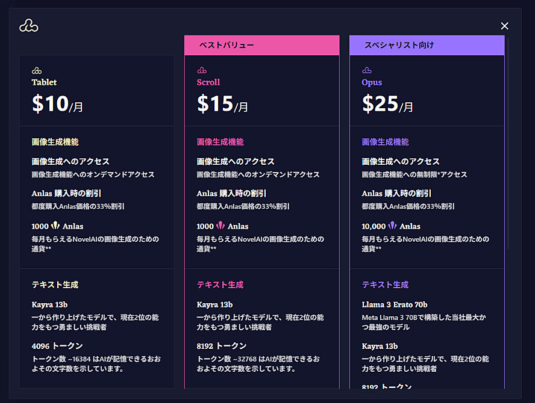Click the scrollbar beside the Opus column
Screen dimensions: 535x403
[508, 143]
